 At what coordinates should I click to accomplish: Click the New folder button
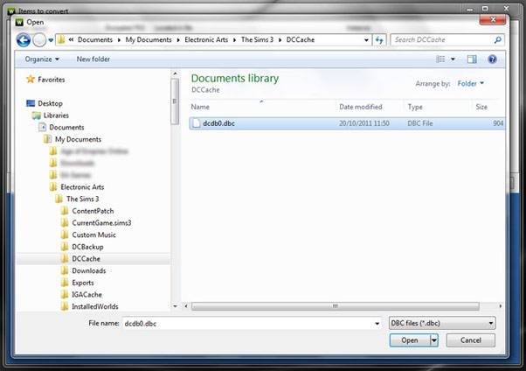click(x=93, y=59)
